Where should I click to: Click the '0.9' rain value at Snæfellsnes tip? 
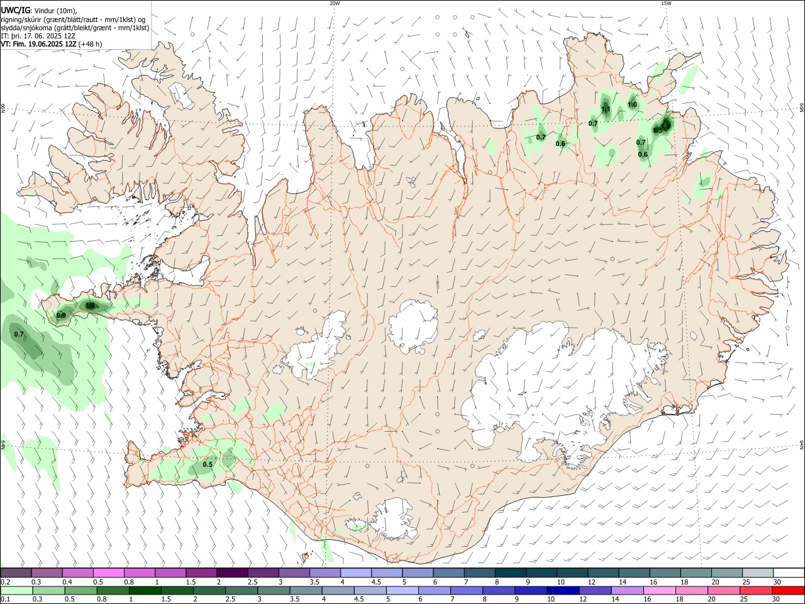coord(61,316)
